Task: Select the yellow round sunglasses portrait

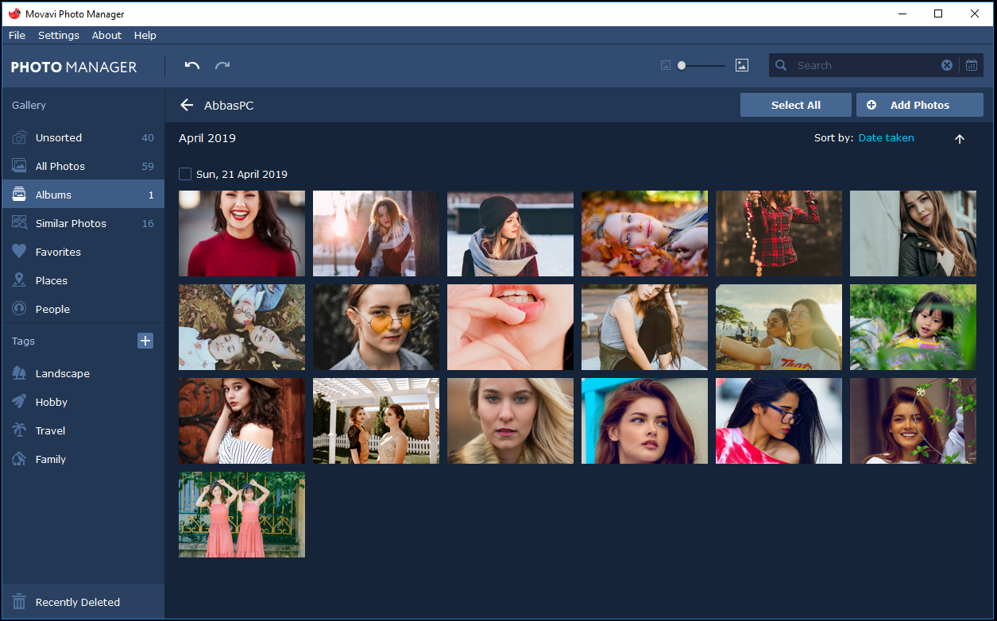Action: pyautogui.click(x=376, y=327)
